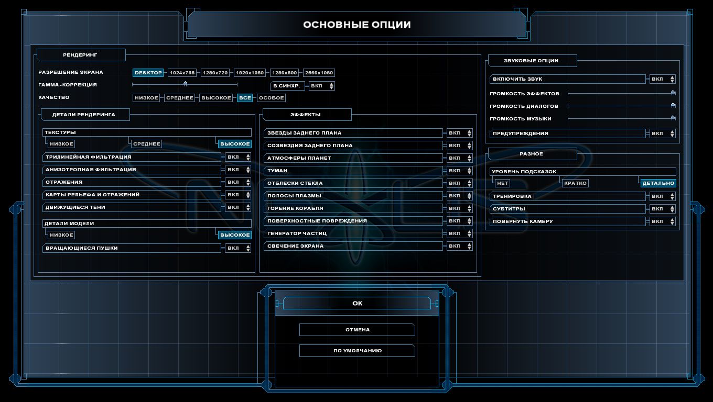
Task: Toggle Трилинейная фильтрация setting
Action: click(238, 157)
